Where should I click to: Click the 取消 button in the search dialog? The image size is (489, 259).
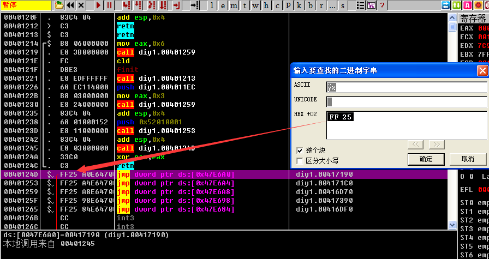468,159
